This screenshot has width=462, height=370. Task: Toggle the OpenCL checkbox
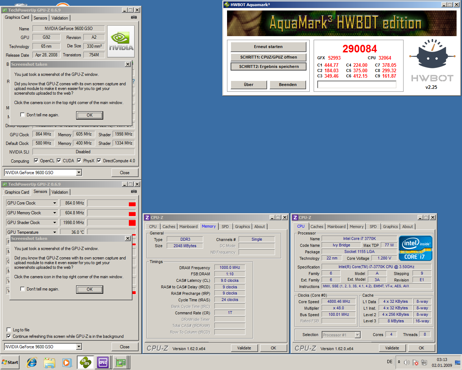click(x=36, y=161)
